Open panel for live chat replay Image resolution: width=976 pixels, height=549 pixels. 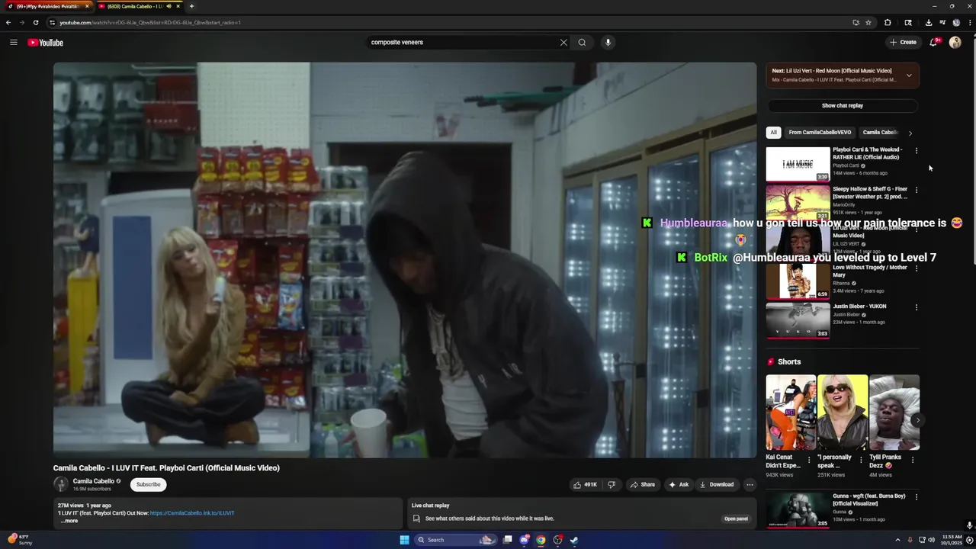pyautogui.click(x=736, y=518)
